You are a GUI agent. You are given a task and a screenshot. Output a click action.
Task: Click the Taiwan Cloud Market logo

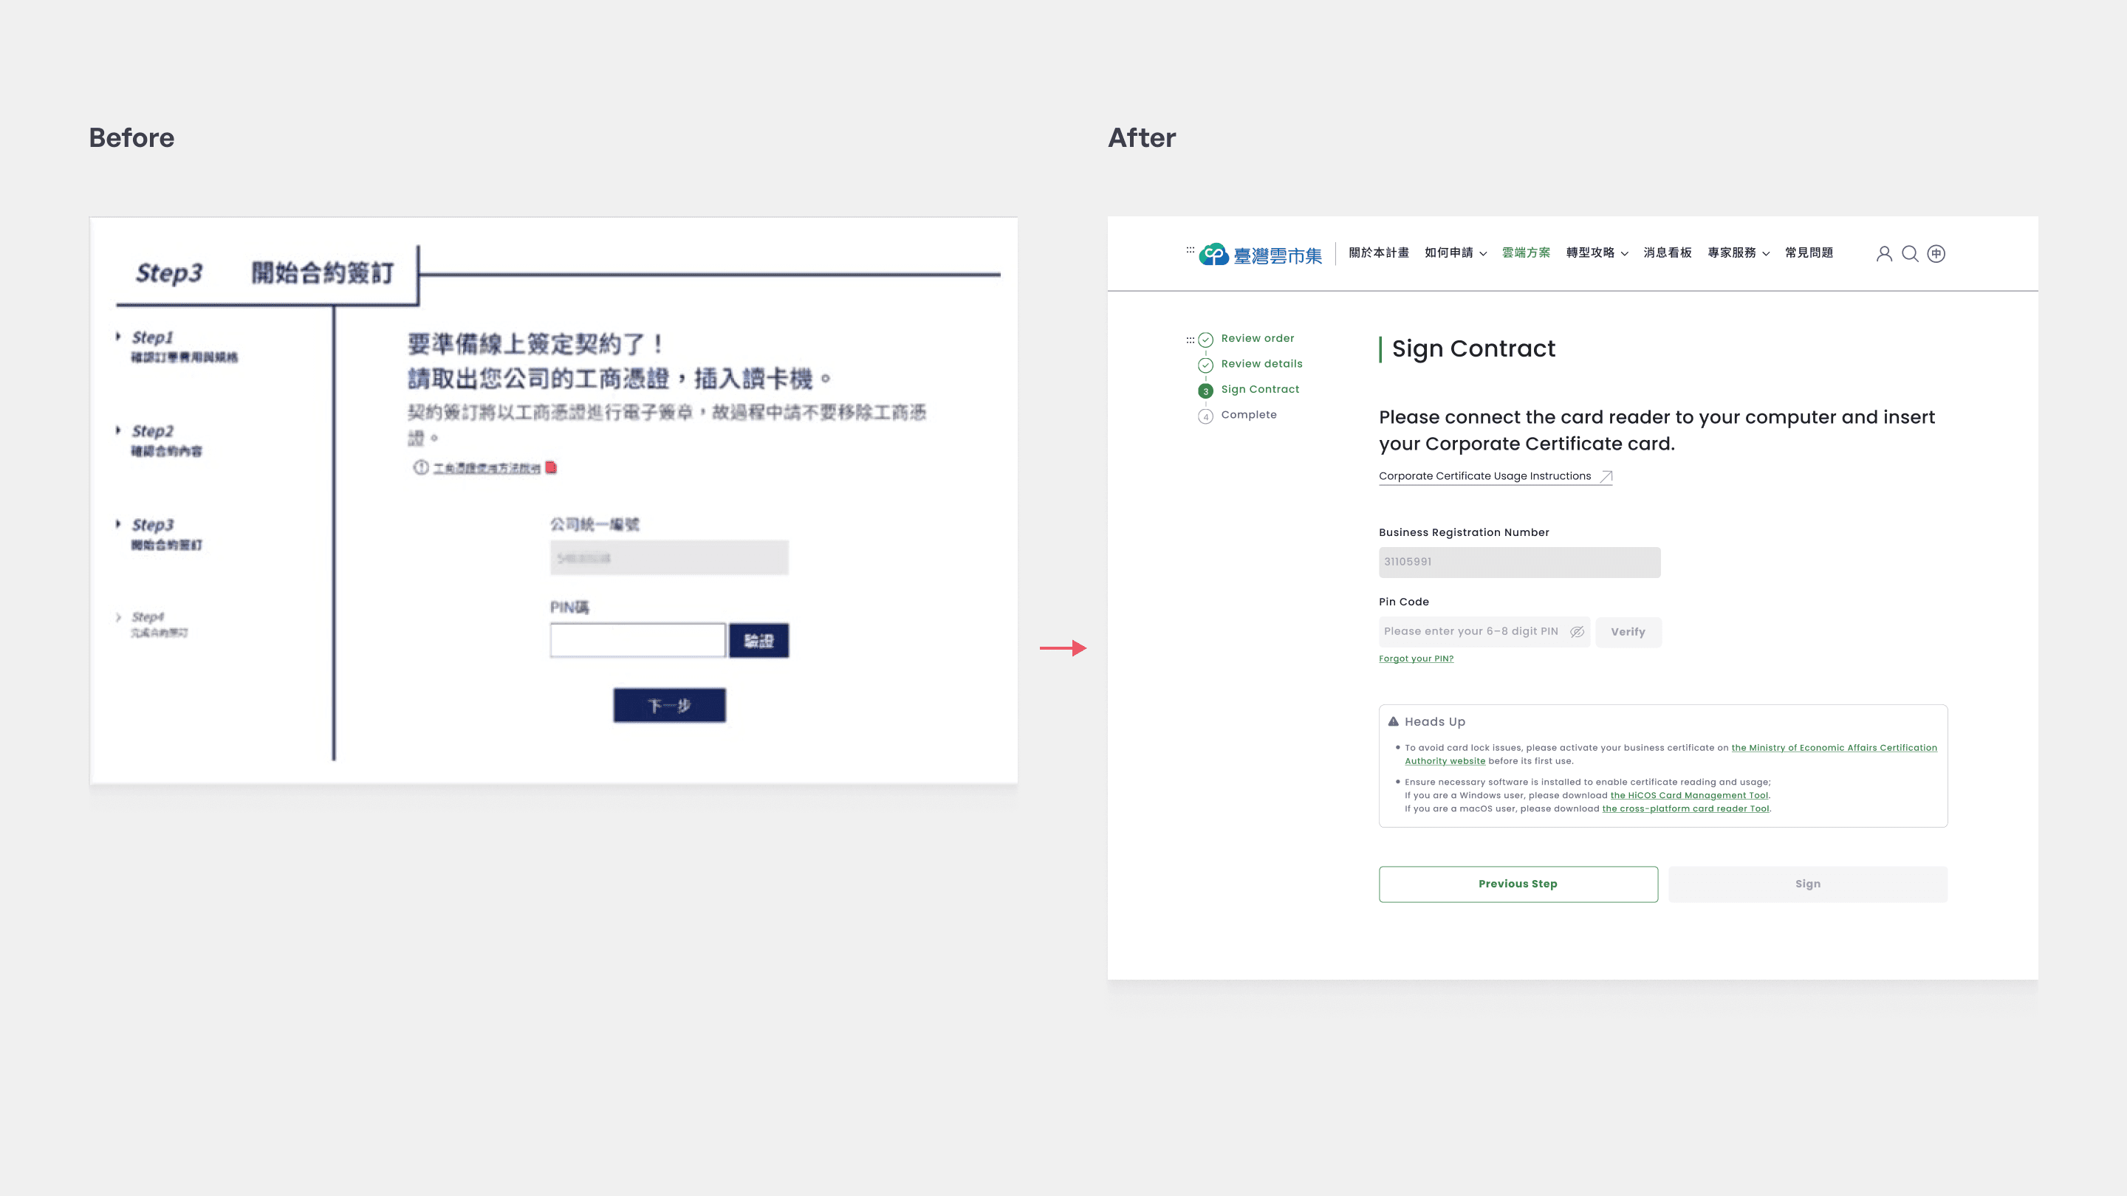pyautogui.click(x=1260, y=254)
